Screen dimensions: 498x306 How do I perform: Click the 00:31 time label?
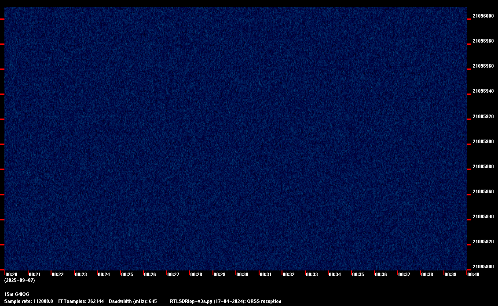pyautogui.click(x=266, y=274)
